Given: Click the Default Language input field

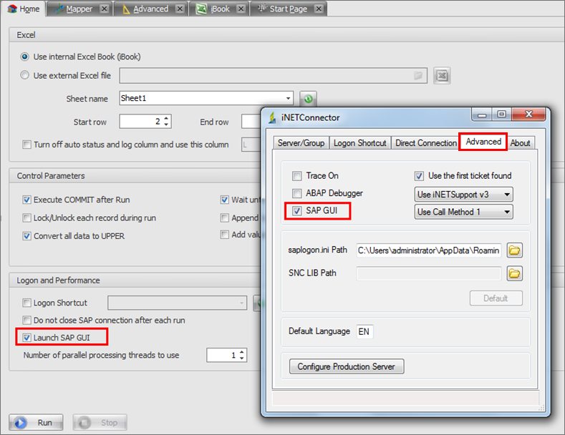Looking at the screenshot, I should click(x=364, y=331).
